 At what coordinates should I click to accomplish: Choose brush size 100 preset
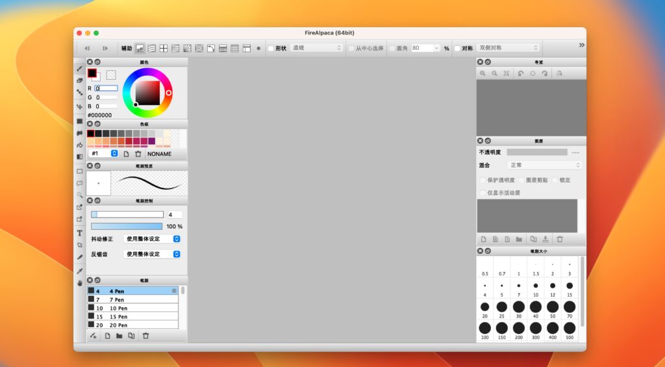(x=484, y=331)
